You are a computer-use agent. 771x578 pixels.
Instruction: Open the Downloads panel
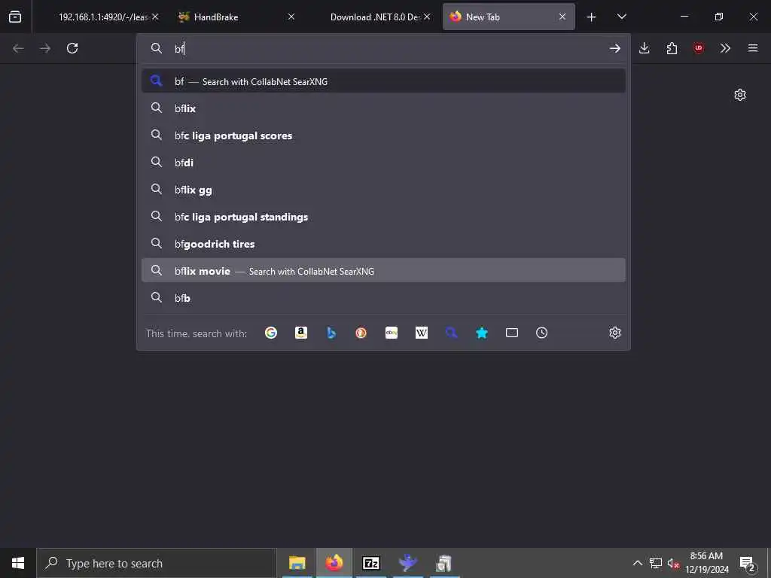(645, 48)
